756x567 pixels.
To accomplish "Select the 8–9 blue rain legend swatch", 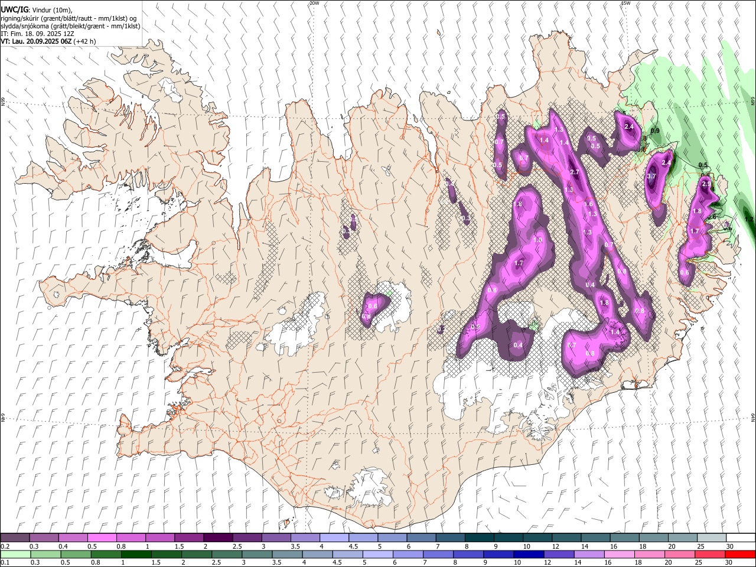I will pos(468,554).
